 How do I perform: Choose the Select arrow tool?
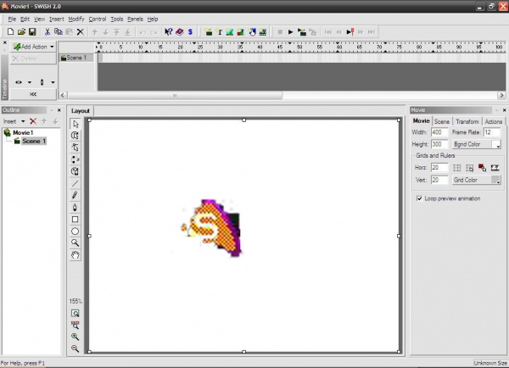[75, 124]
